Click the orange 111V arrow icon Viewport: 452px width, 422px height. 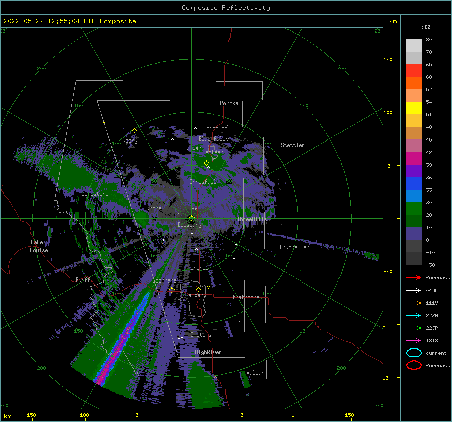pos(414,303)
